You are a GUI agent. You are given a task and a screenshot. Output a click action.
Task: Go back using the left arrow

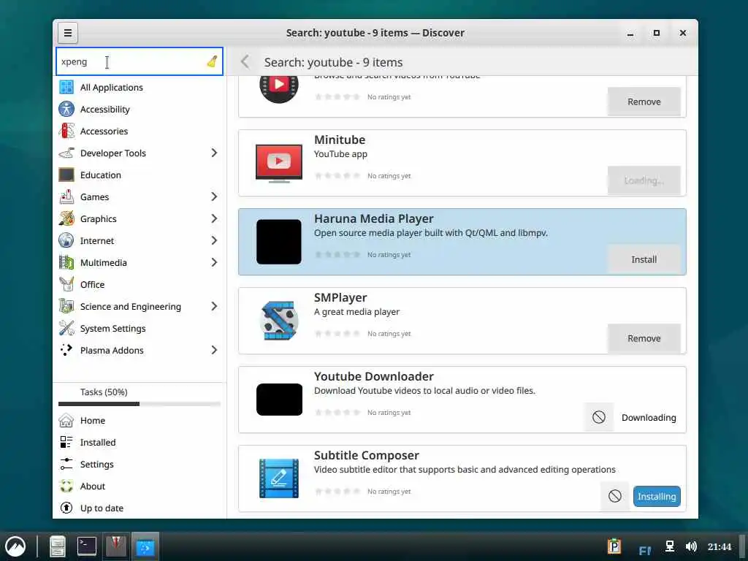click(245, 61)
